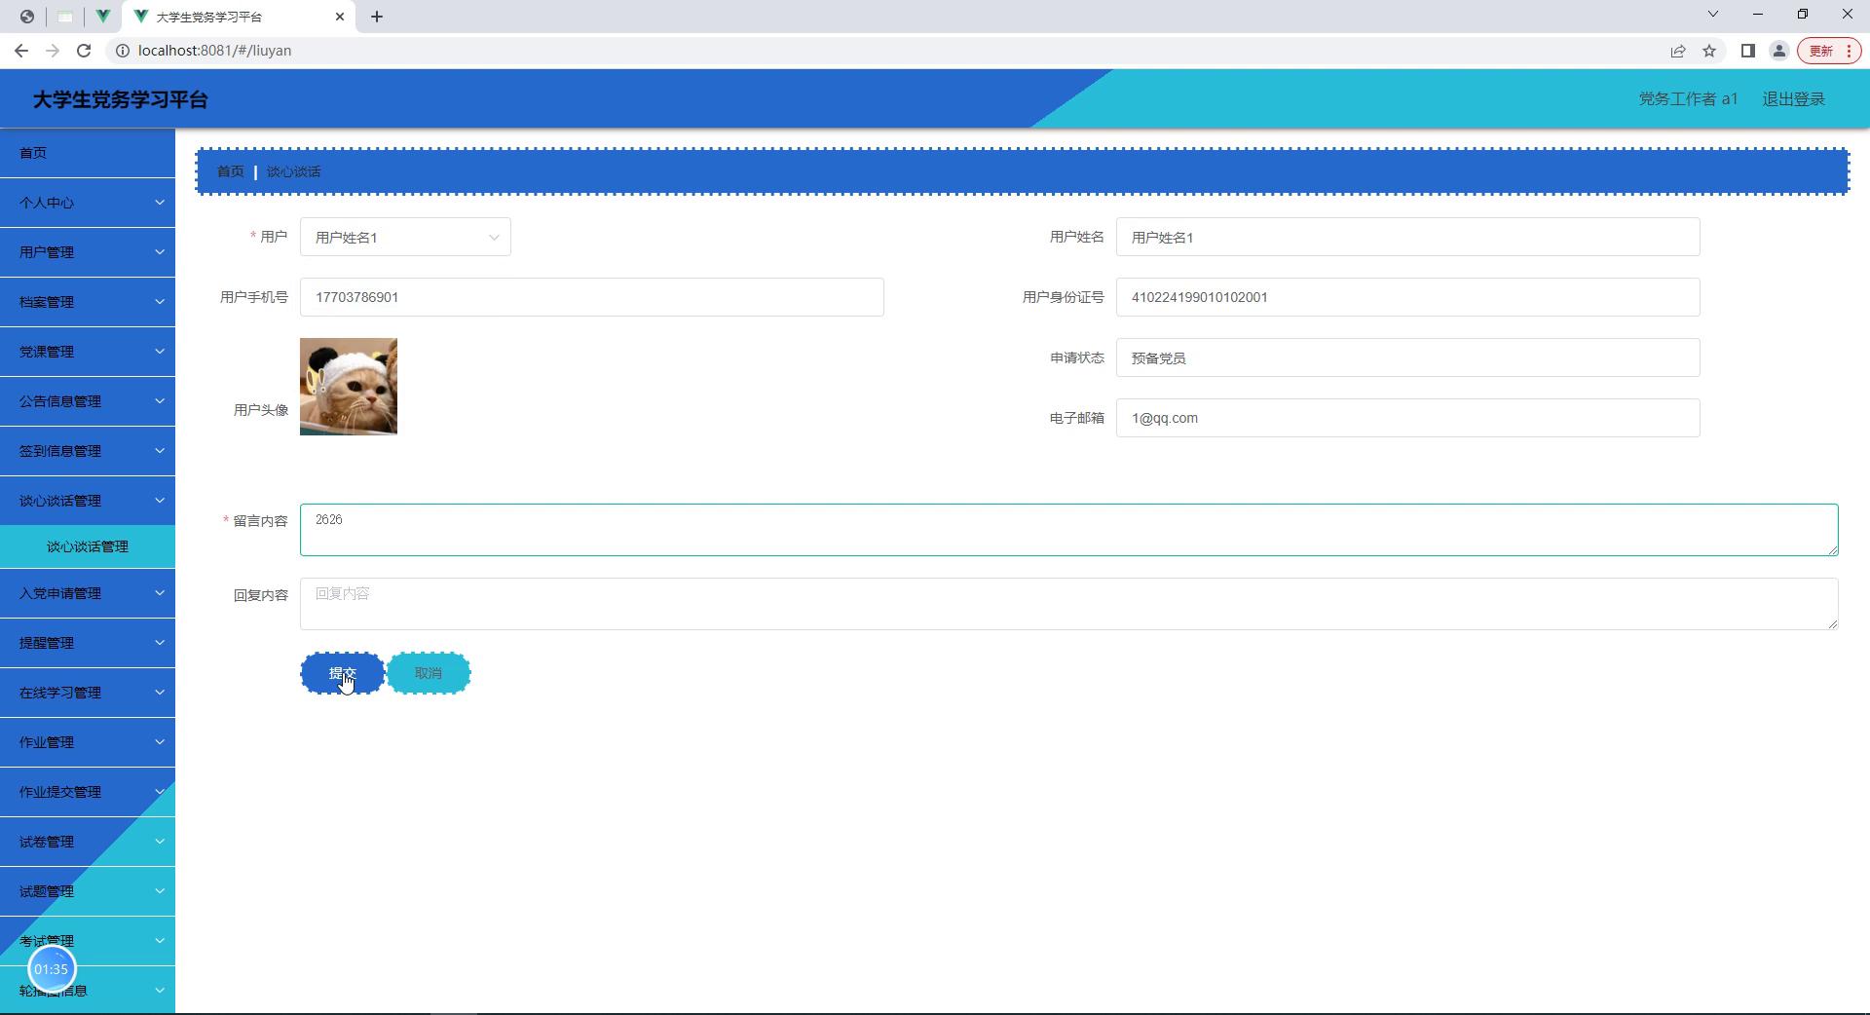Click the address bar URL
The width and height of the screenshot is (1870, 1015).
tap(214, 51)
